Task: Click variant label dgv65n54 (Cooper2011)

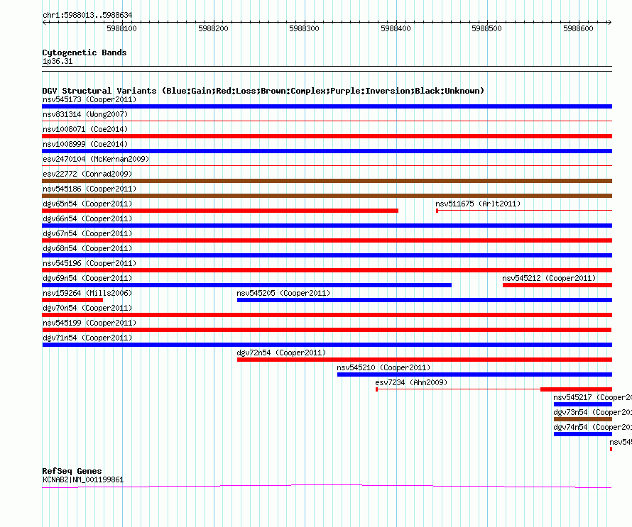Action: tap(87, 204)
